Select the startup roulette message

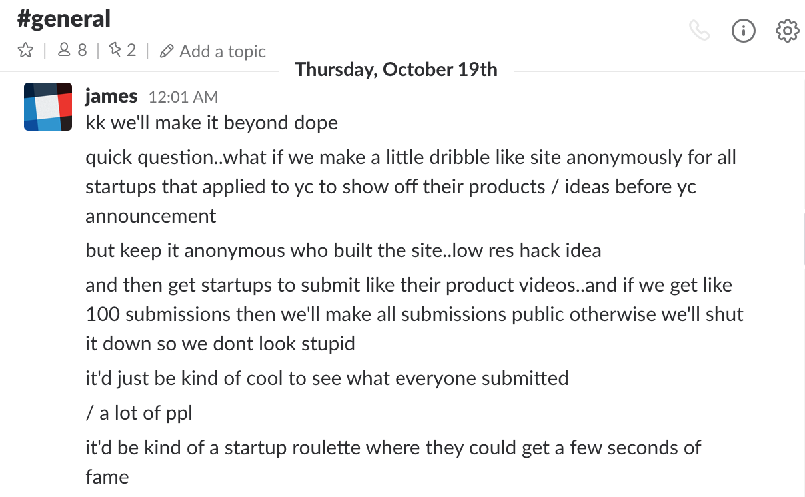pyautogui.click(x=393, y=448)
